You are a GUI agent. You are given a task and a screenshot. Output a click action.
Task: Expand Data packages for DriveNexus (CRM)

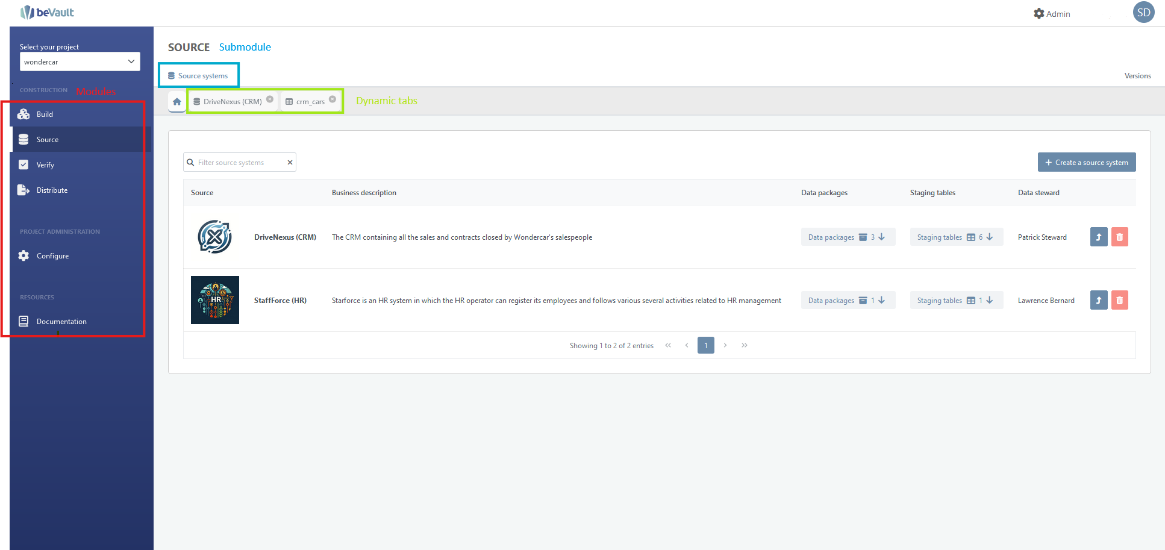coord(847,237)
